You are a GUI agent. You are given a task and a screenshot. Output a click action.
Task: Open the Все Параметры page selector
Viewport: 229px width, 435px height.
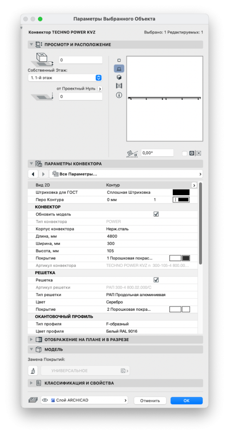coord(126,174)
